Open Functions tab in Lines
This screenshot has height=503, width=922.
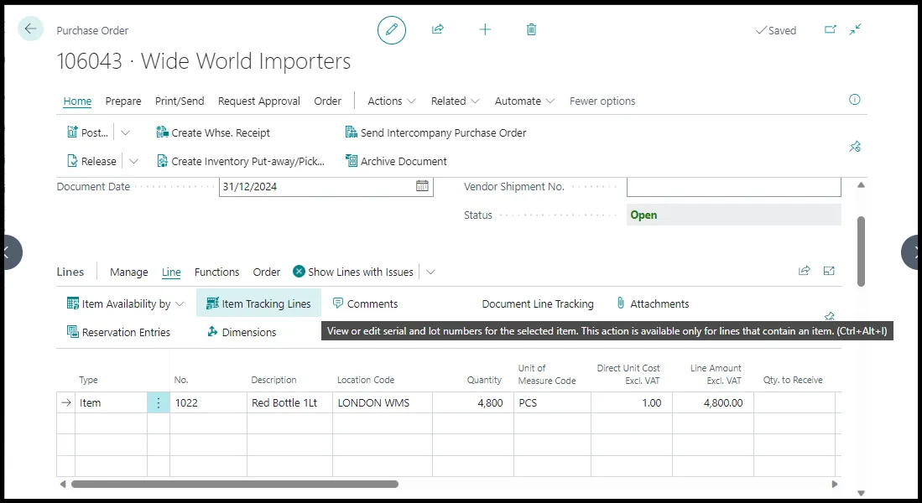pos(217,272)
